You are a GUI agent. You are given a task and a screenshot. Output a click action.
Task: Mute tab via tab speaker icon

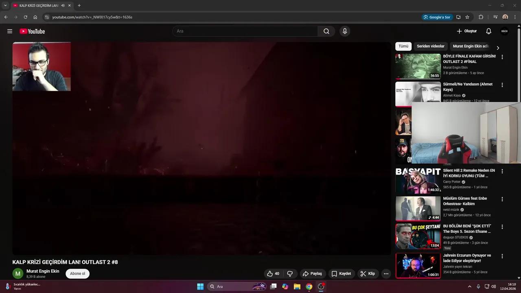pos(63,5)
